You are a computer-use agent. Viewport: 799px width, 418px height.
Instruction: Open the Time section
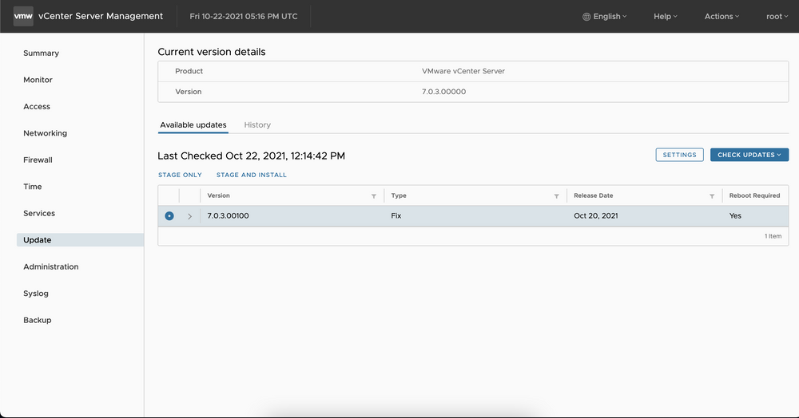click(x=32, y=187)
